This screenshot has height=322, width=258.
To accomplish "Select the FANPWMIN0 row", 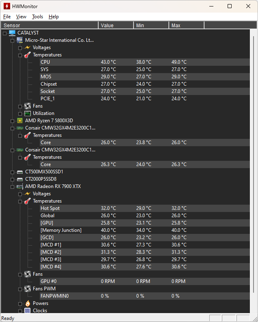I will (145, 296).
